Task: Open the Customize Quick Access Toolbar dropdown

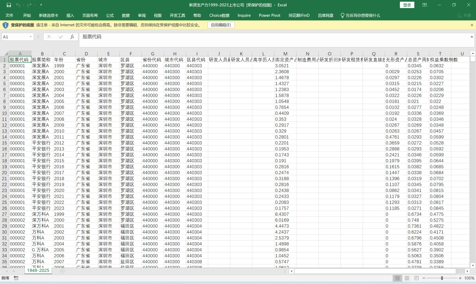Action: point(41,5)
